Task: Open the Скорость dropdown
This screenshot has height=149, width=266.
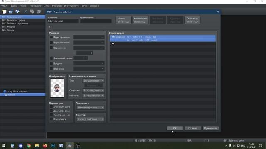Action: pyautogui.click(x=93, y=91)
